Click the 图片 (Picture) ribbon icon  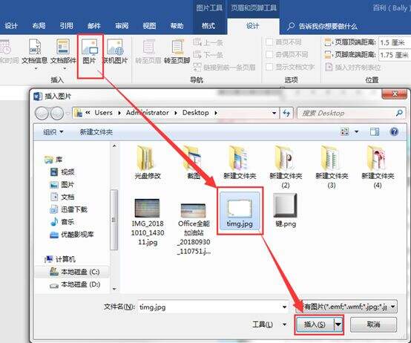click(x=90, y=52)
